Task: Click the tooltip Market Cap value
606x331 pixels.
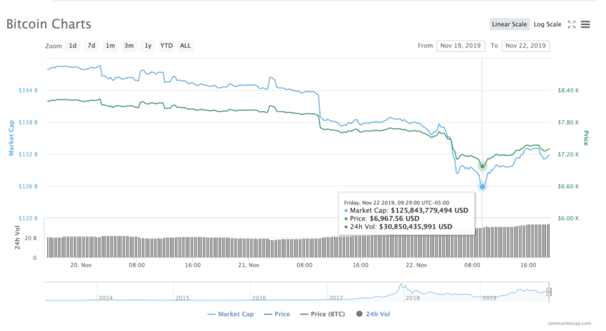Action: pyautogui.click(x=430, y=210)
